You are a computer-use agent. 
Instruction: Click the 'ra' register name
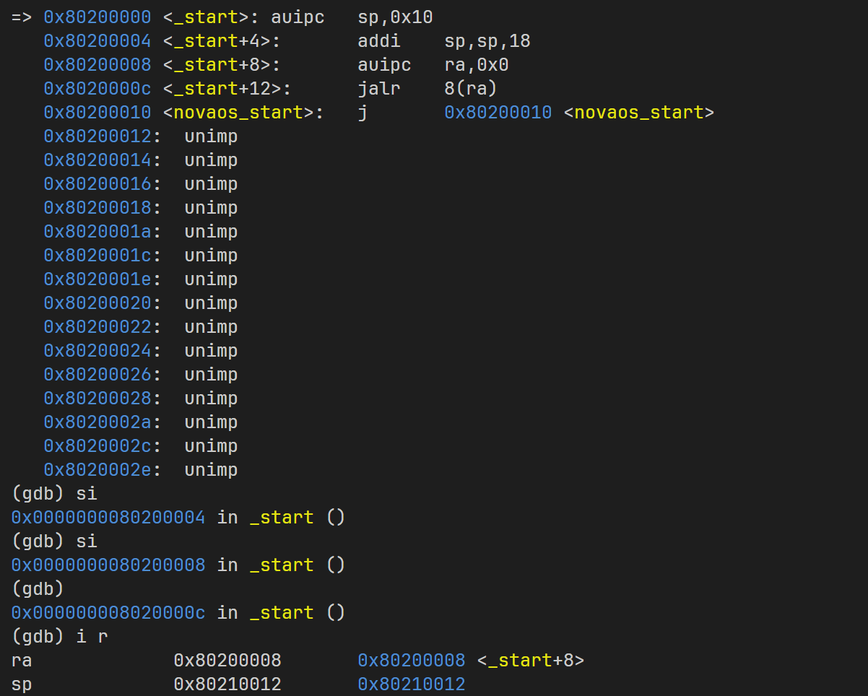22,661
